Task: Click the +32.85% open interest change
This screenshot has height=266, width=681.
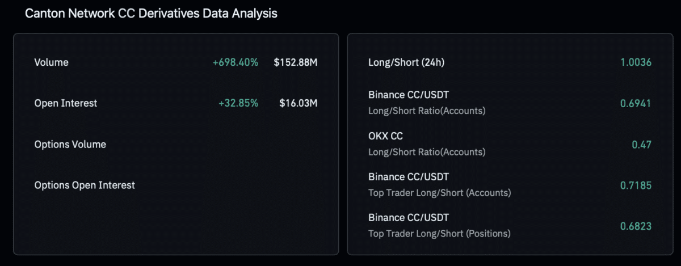Action: (x=238, y=103)
